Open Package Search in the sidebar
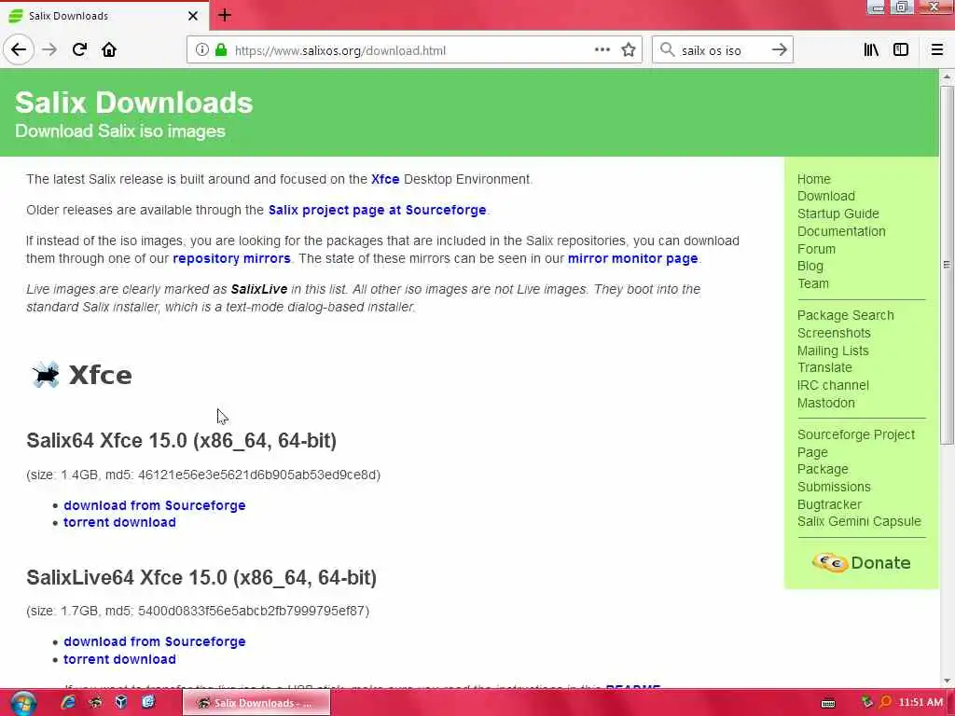The width and height of the screenshot is (955, 716). tap(845, 315)
